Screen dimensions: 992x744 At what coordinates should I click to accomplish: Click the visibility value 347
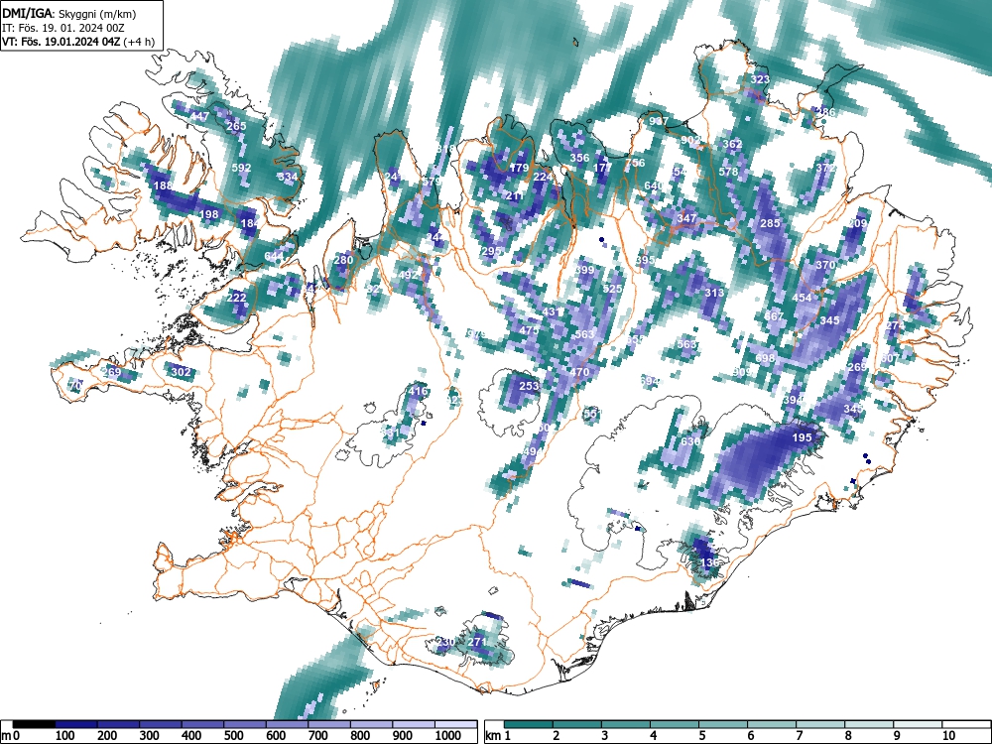(x=686, y=218)
